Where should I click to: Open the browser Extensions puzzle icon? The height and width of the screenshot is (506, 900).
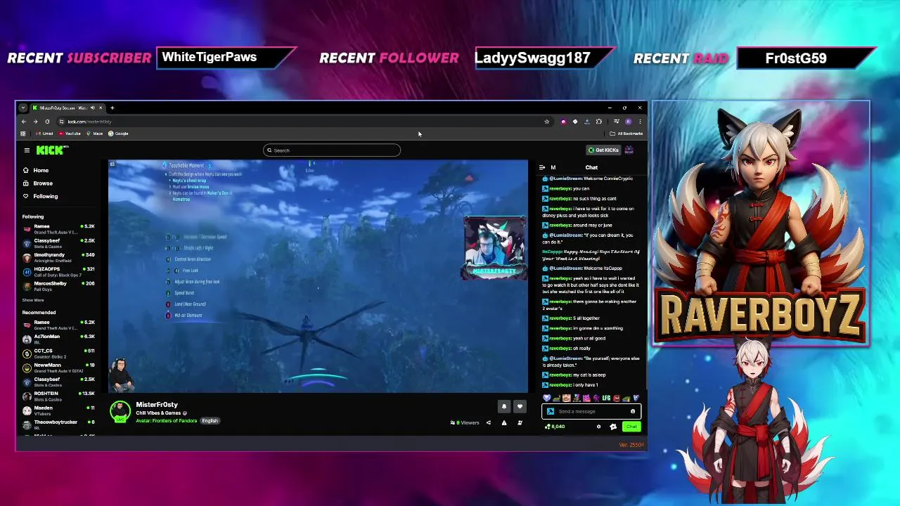[598, 122]
